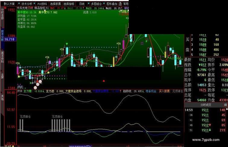Select the 日线 period button
This screenshot has width=228, height=147.
coord(82,4)
